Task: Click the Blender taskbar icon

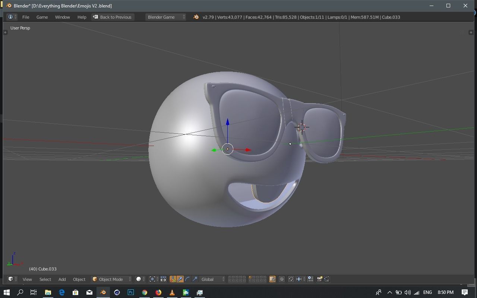Action: click(103, 292)
